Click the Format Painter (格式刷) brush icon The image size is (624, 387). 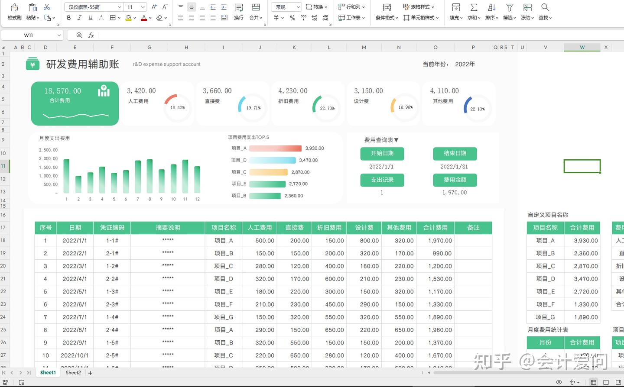tap(14, 7)
